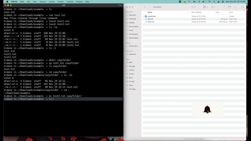This screenshot has height=141, width=251.
Task: Open the Toolbelt menu
Action: (70, 2)
